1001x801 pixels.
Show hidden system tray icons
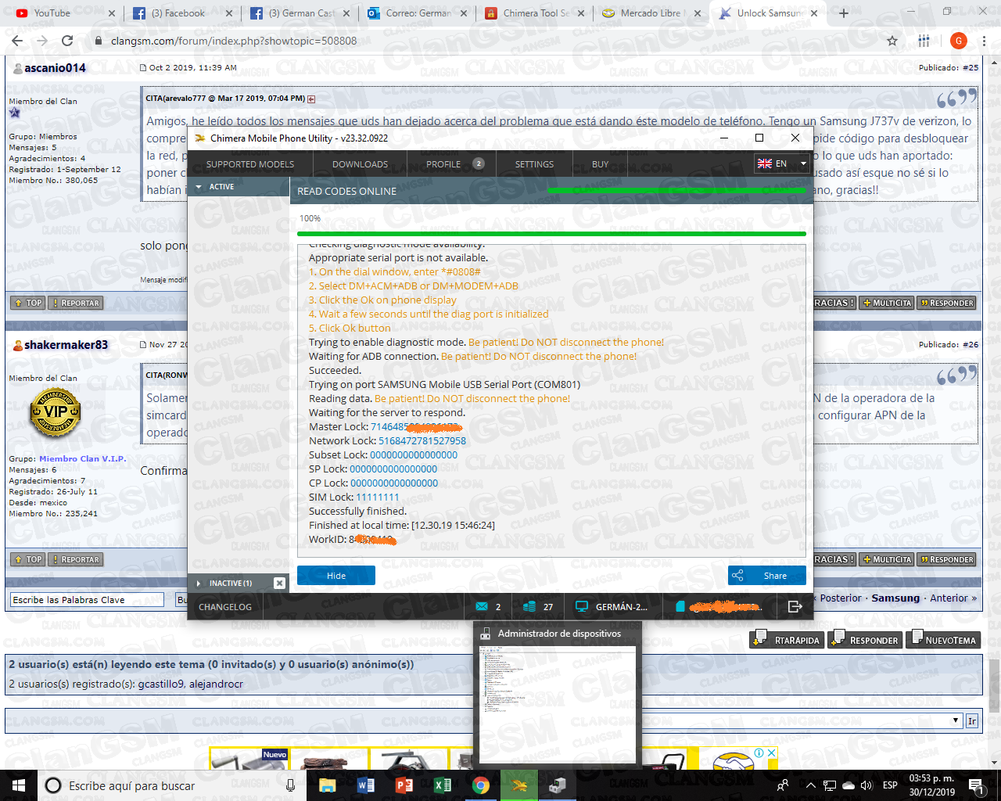coord(810,785)
